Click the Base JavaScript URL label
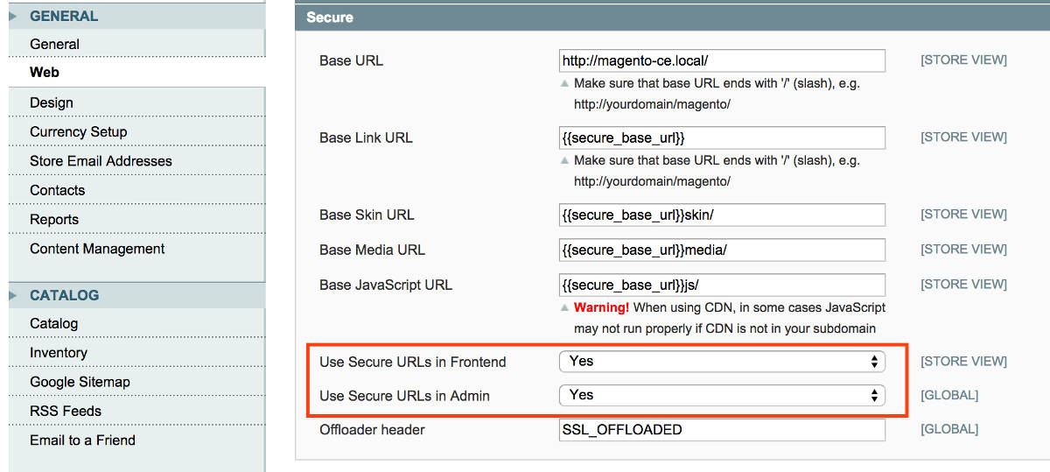Viewport: 1050px width, 472px height. 386,285
